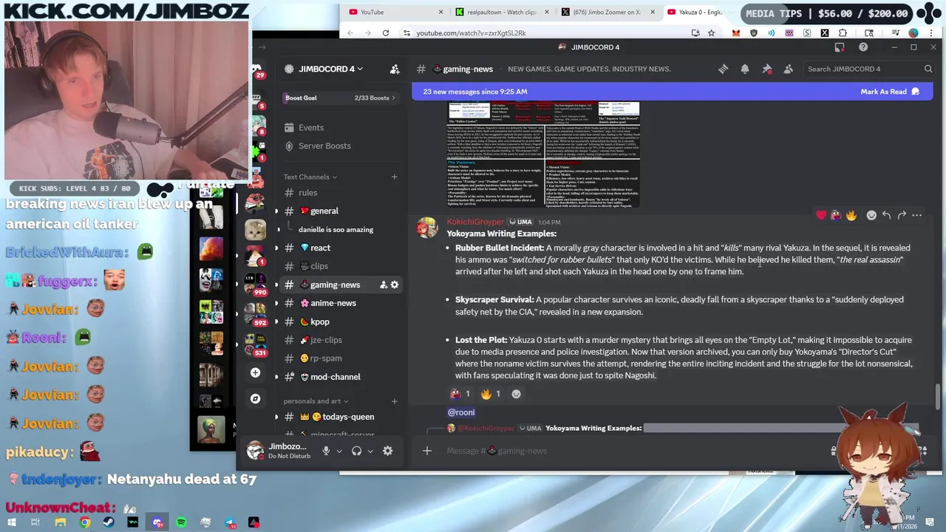Open gaming-news channel settings gear
Image resolution: width=946 pixels, height=532 pixels.
click(x=395, y=284)
